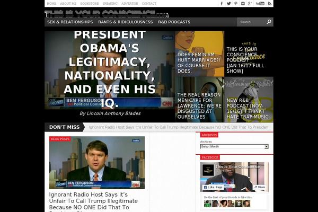
Task: Open the Pinterest social icon in the header
Action: pos(236,4)
